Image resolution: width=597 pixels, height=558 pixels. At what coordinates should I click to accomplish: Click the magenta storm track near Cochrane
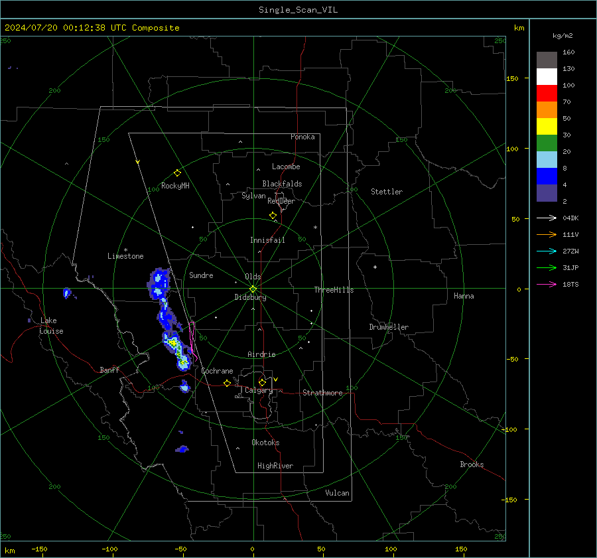pos(192,340)
